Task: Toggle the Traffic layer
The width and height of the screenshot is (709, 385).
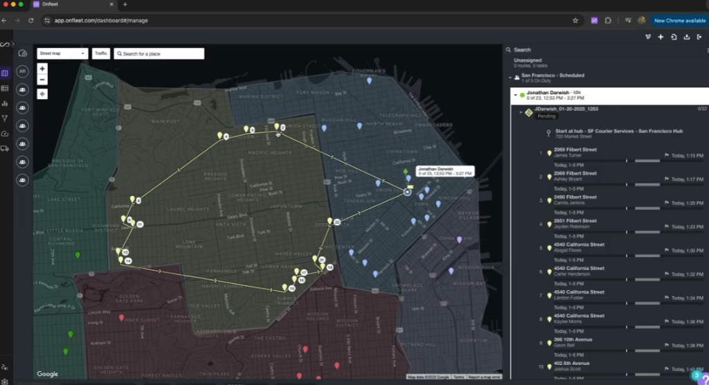Action: click(x=101, y=53)
